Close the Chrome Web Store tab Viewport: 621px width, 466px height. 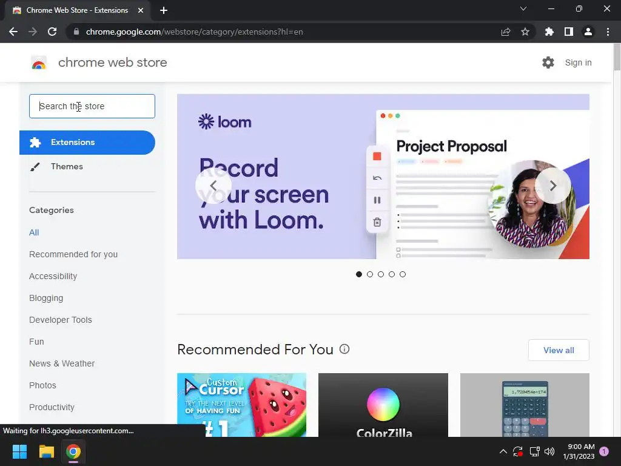click(141, 10)
